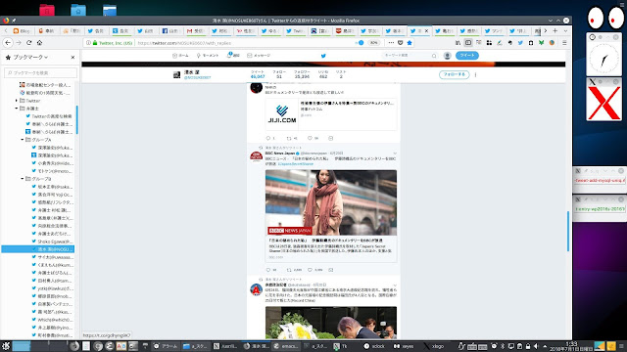Viewport: 627px width, 352px height.
Task: Open the xeyes taskbar entry
Action: [x=404, y=346]
